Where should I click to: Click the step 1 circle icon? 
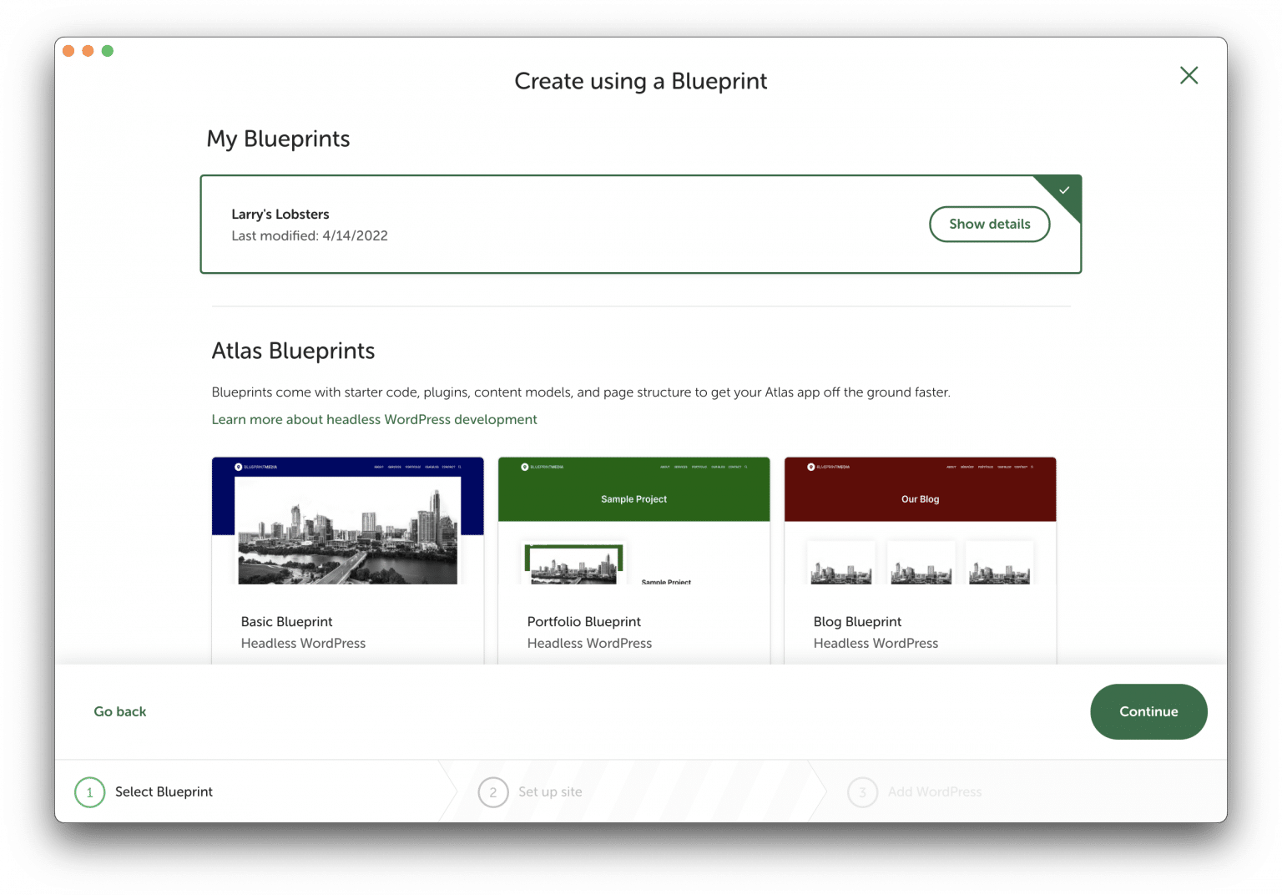[x=89, y=792]
